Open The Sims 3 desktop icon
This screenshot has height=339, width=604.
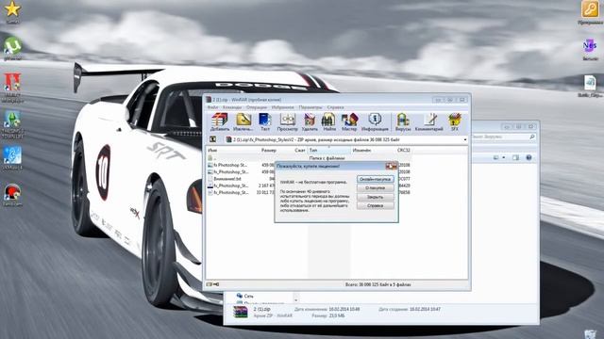(x=12, y=125)
